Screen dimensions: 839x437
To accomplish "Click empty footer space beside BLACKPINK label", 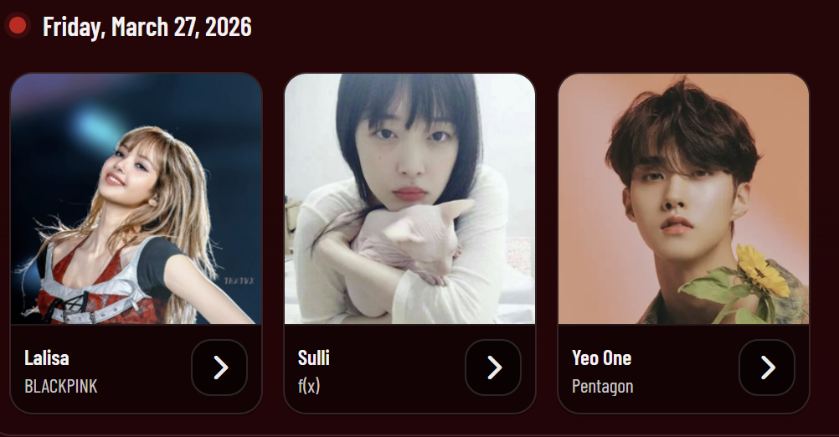I will pyautogui.click(x=143, y=386).
